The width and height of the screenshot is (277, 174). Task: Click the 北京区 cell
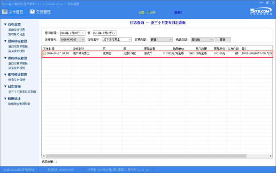click(x=107, y=53)
